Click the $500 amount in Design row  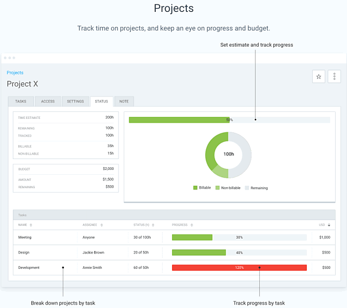tap(326, 253)
